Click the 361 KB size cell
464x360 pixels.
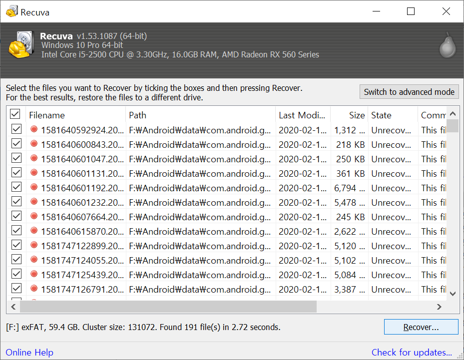click(x=350, y=174)
